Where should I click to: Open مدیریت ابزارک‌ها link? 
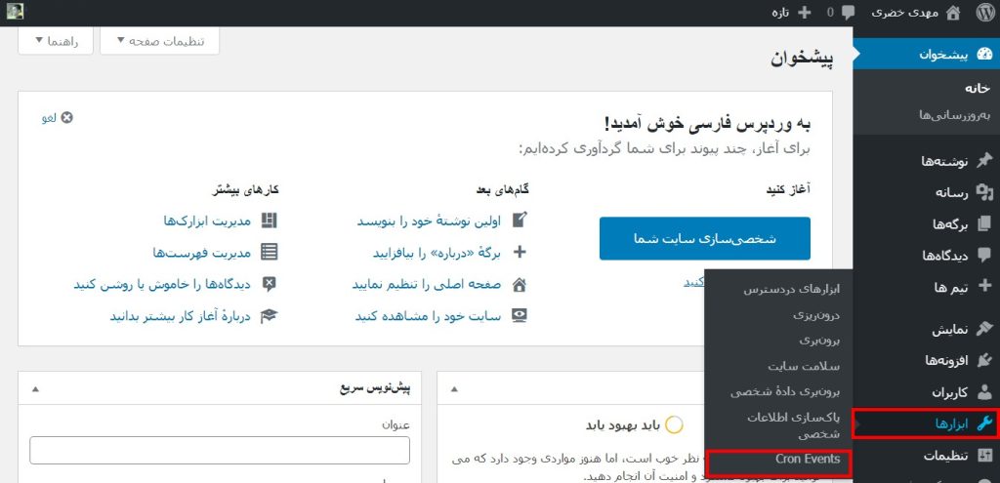pos(207,221)
